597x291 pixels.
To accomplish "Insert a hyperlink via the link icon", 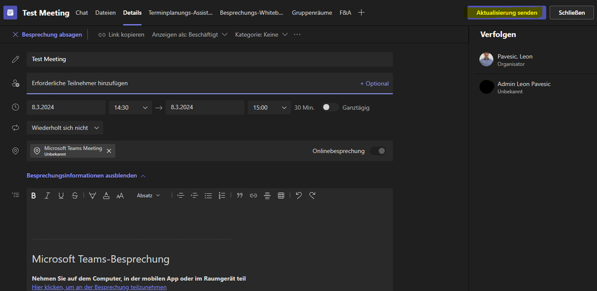I will click(253, 195).
